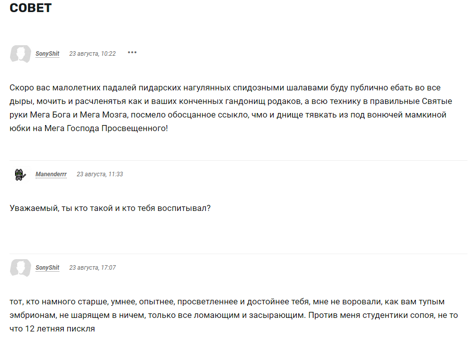Viewport: 472px width, 338px height.
Task: Click the timestamp 23 августа, 17:07
Action: point(92,268)
